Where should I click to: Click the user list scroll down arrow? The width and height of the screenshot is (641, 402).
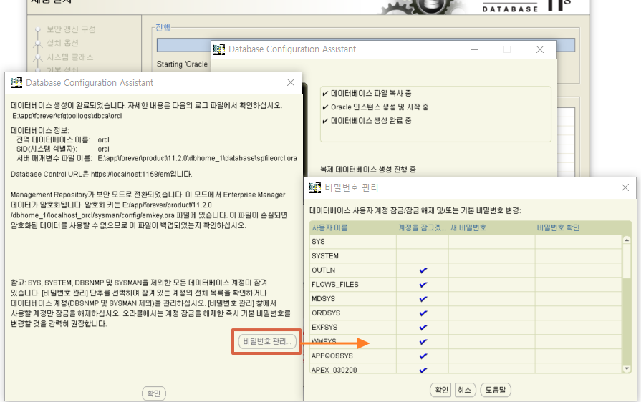point(627,368)
